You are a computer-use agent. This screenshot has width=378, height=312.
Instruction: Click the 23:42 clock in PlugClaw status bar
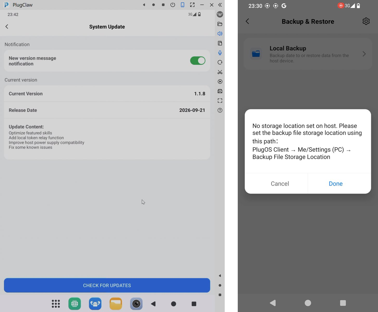click(13, 15)
